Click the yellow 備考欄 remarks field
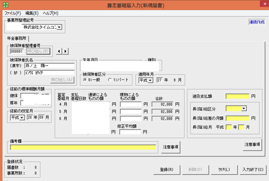The height and width of the screenshot is (181, 269). (83, 147)
